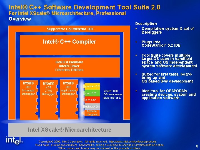Image resolution: width=200 pixels, height=150 pixels.
Task: Select the XDB Application Debugger block
Action: [x=69, y=100]
